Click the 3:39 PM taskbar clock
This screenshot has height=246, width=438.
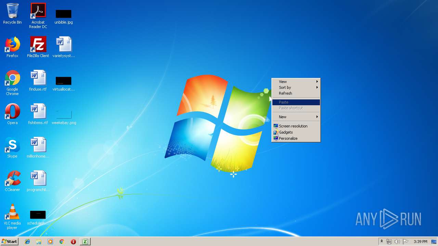[x=420, y=242]
